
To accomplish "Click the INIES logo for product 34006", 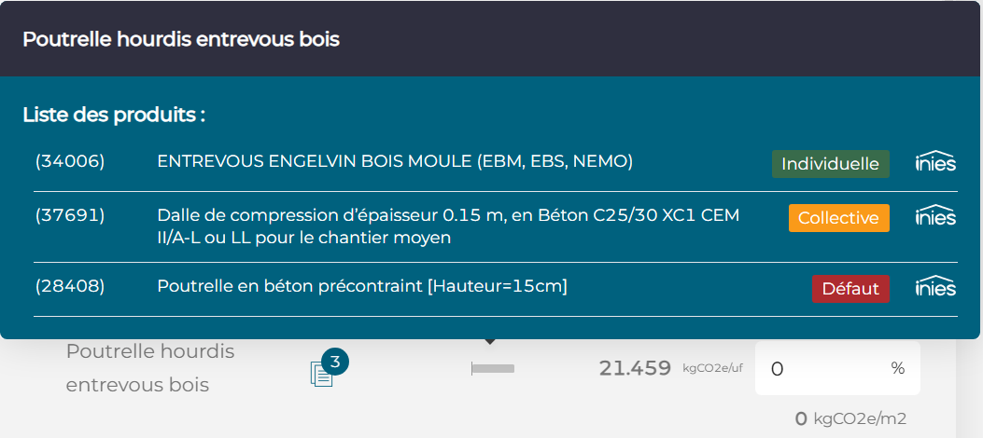I will click(934, 162).
